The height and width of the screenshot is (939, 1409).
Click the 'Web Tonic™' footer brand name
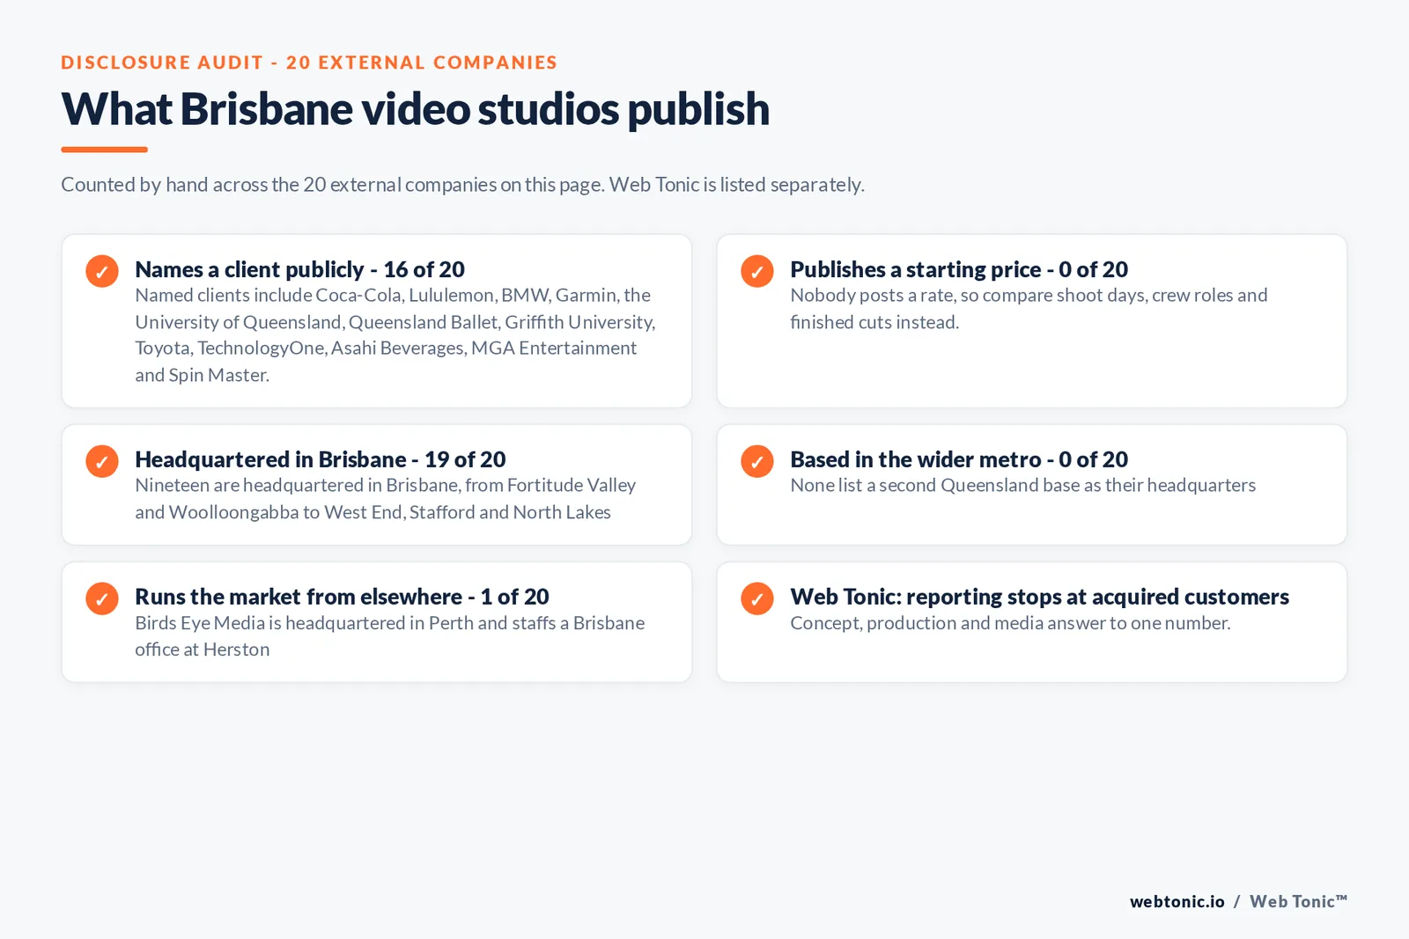coord(1299,901)
